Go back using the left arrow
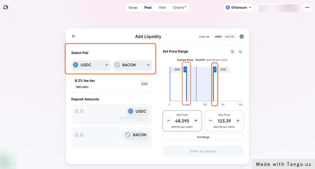The image size is (315, 169). point(74,36)
